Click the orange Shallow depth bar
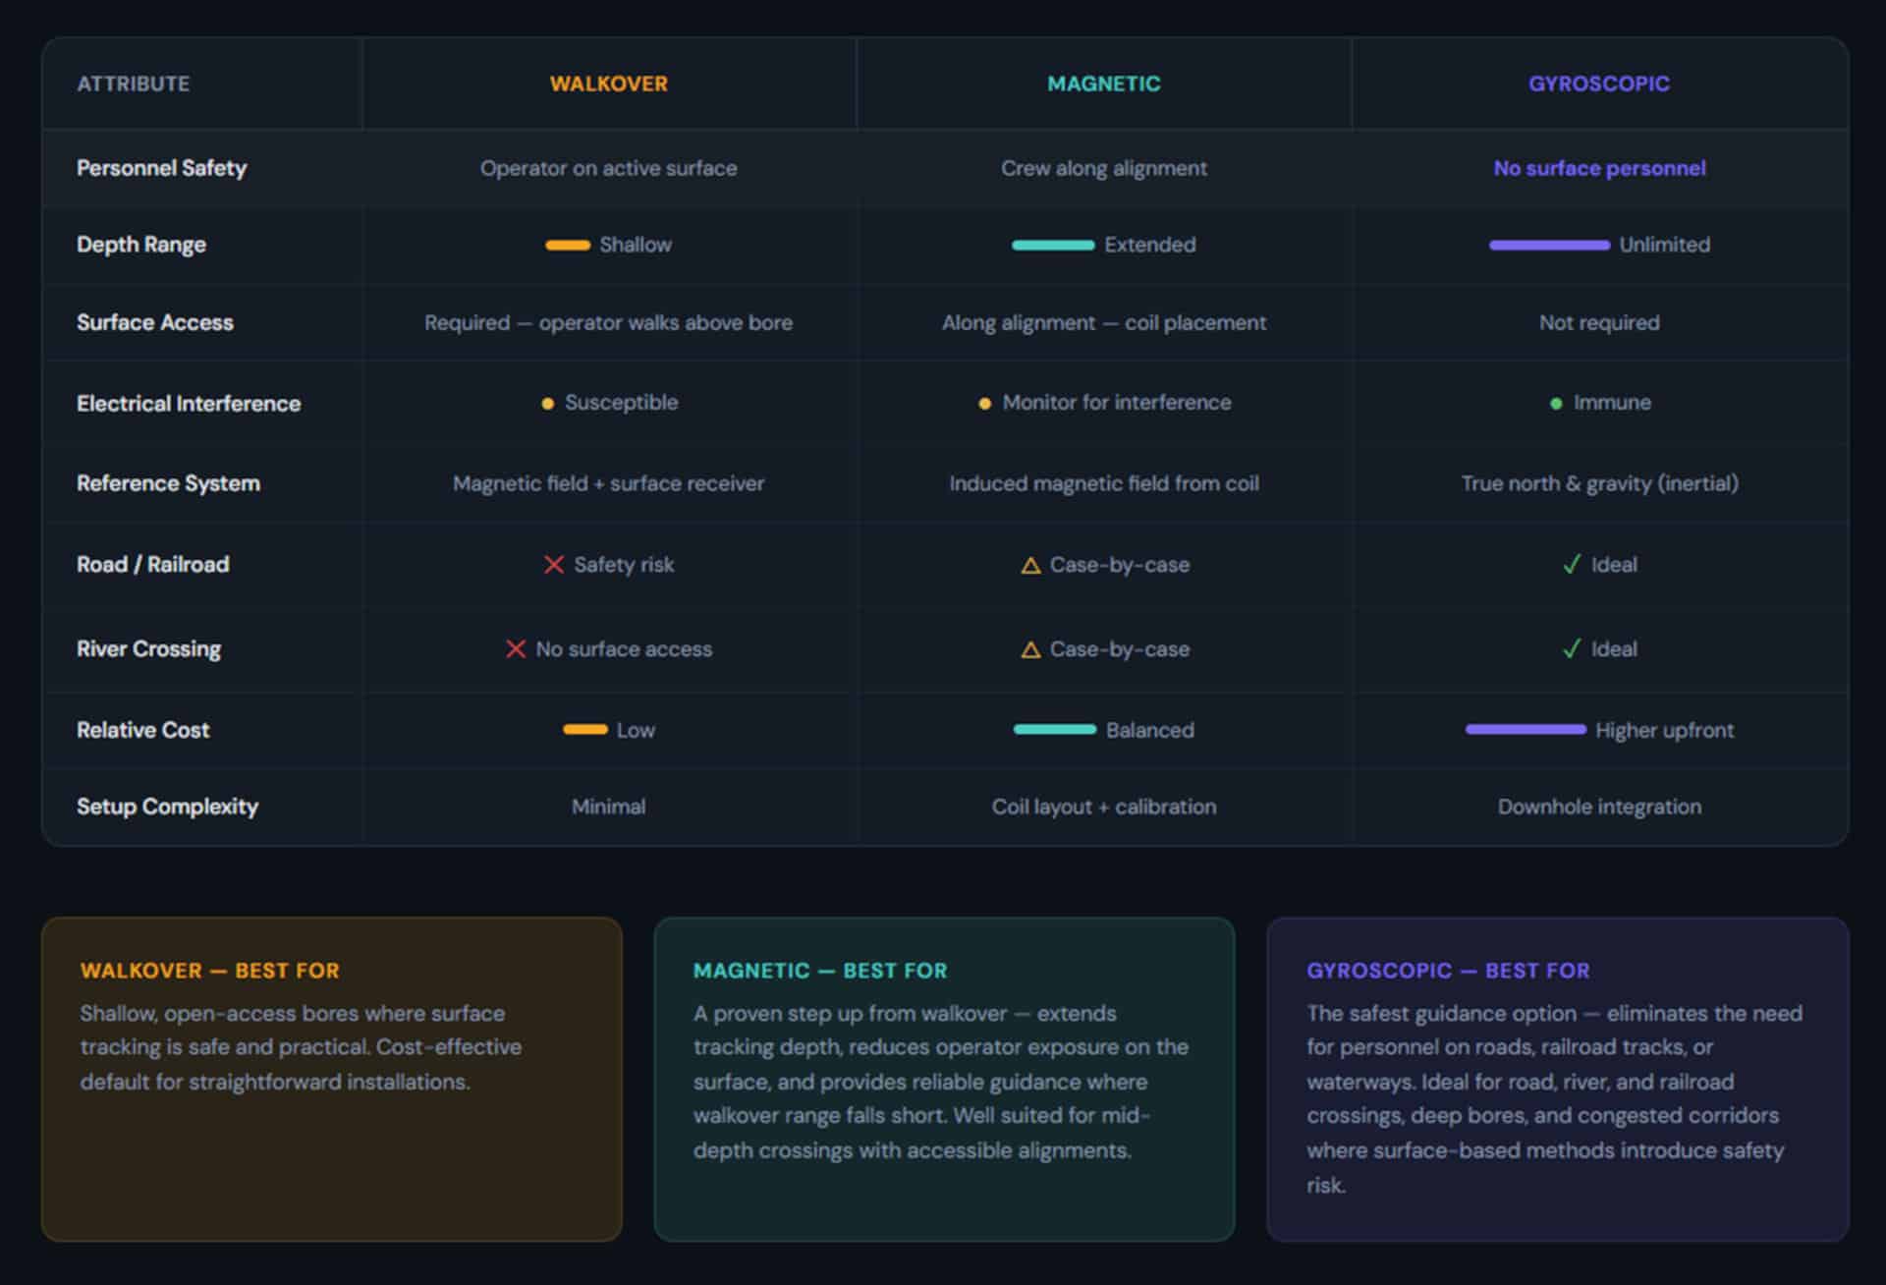 pos(568,246)
